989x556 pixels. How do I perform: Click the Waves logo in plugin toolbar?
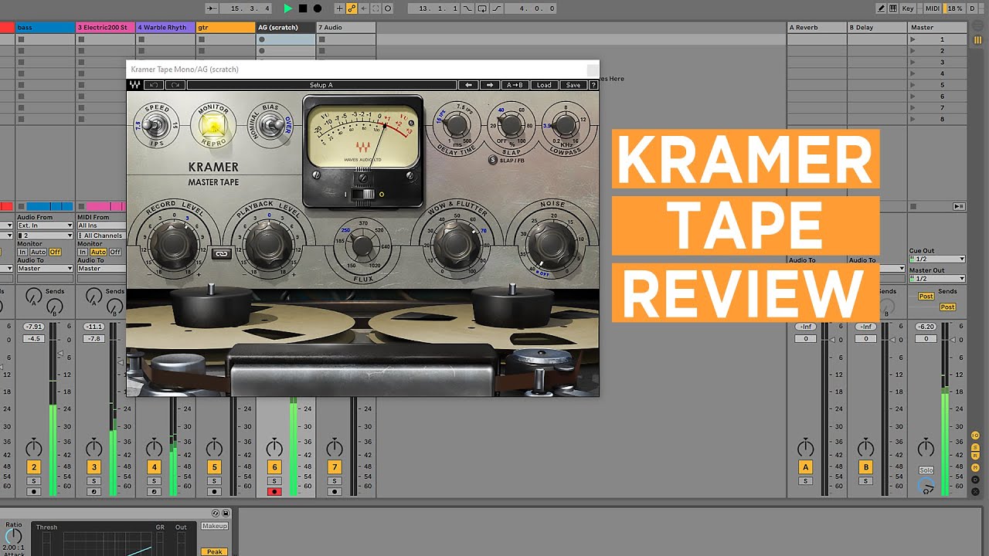coord(135,85)
